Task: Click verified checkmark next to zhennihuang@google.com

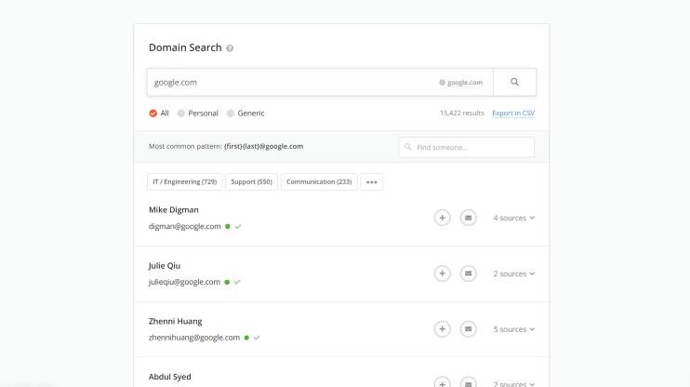Action: 257,338
